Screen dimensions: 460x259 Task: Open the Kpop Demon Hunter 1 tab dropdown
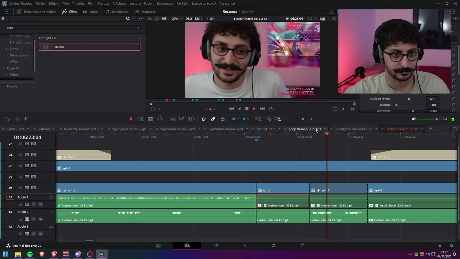point(325,129)
